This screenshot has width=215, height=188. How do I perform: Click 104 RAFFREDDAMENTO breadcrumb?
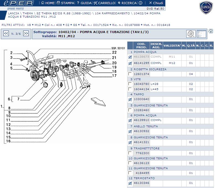pyautogui.click(x=112, y=14)
